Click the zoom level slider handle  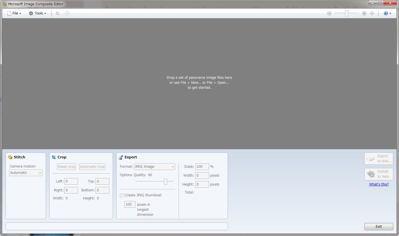(x=347, y=13)
